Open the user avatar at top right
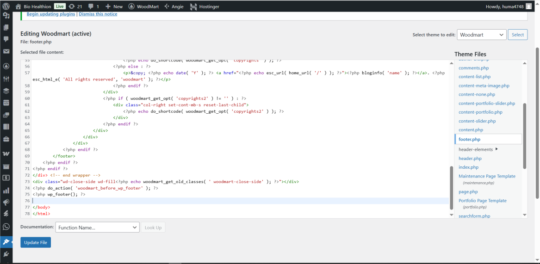This screenshot has width=540, height=264. 528,6
